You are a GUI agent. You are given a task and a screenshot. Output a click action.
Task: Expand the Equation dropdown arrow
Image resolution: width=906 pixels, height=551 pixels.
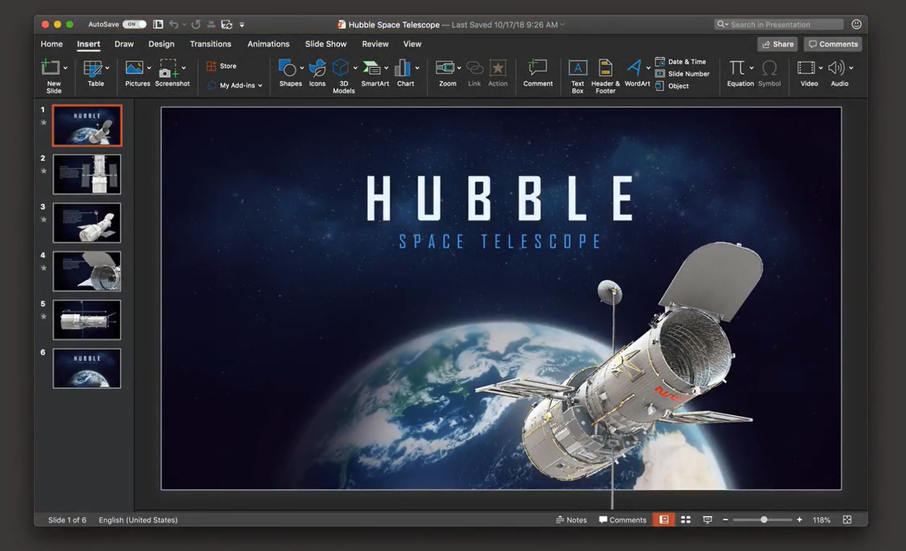coord(751,68)
